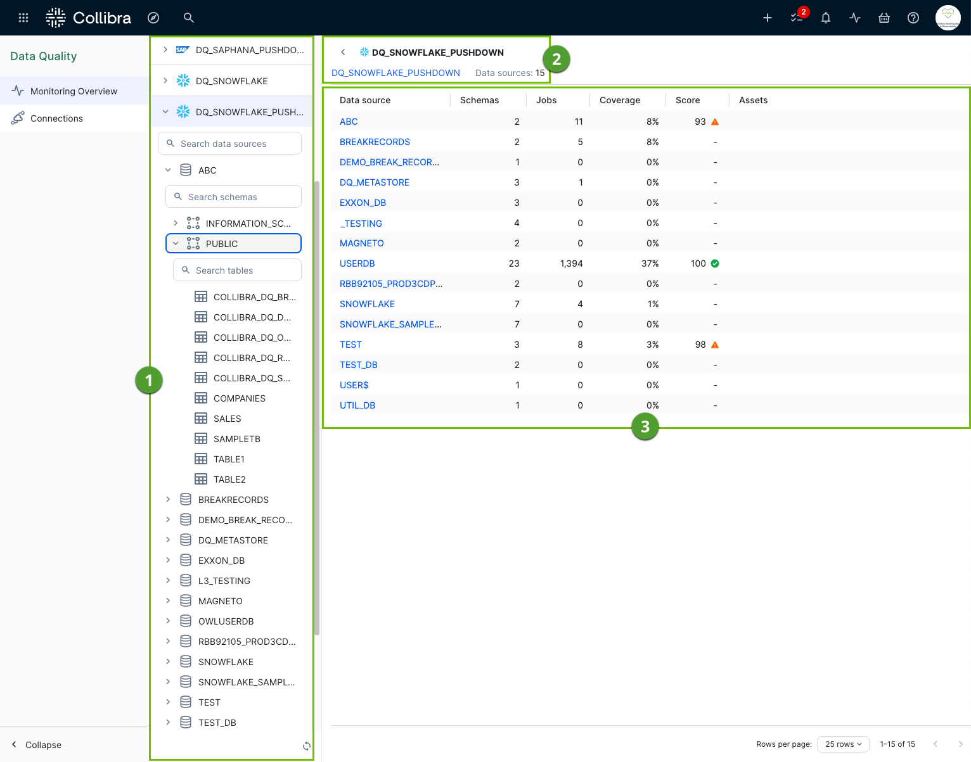Click the activity pulse icon in top bar
This screenshot has height=762, width=971.
(x=854, y=18)
